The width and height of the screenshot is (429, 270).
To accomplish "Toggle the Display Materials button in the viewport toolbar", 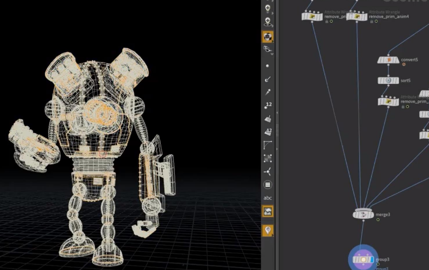I will (268, 37).
